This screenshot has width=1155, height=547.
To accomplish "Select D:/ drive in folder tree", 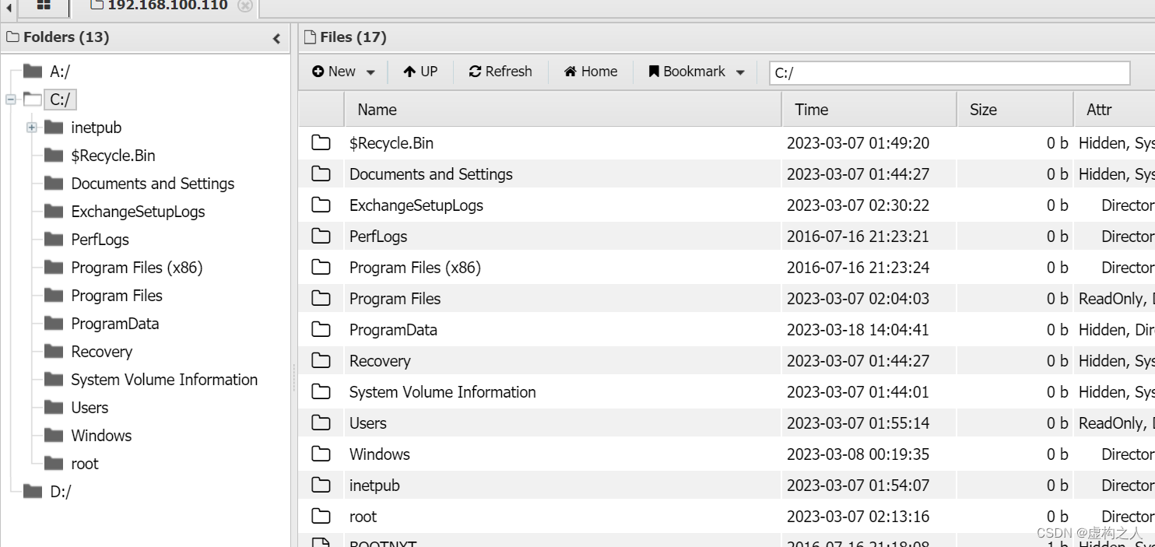I will tap(60, 492).
